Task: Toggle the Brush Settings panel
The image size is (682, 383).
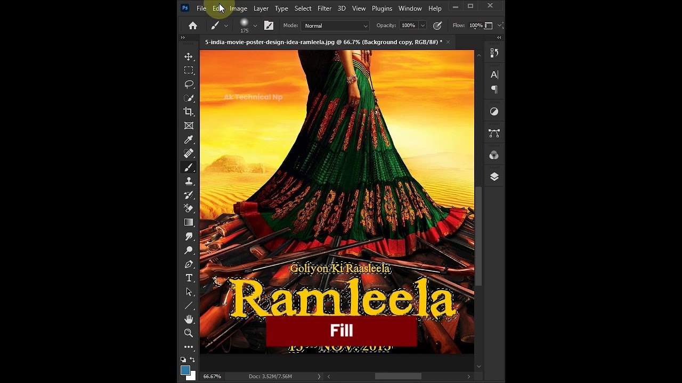Action: pyautogui.click(x=269, y=26)
